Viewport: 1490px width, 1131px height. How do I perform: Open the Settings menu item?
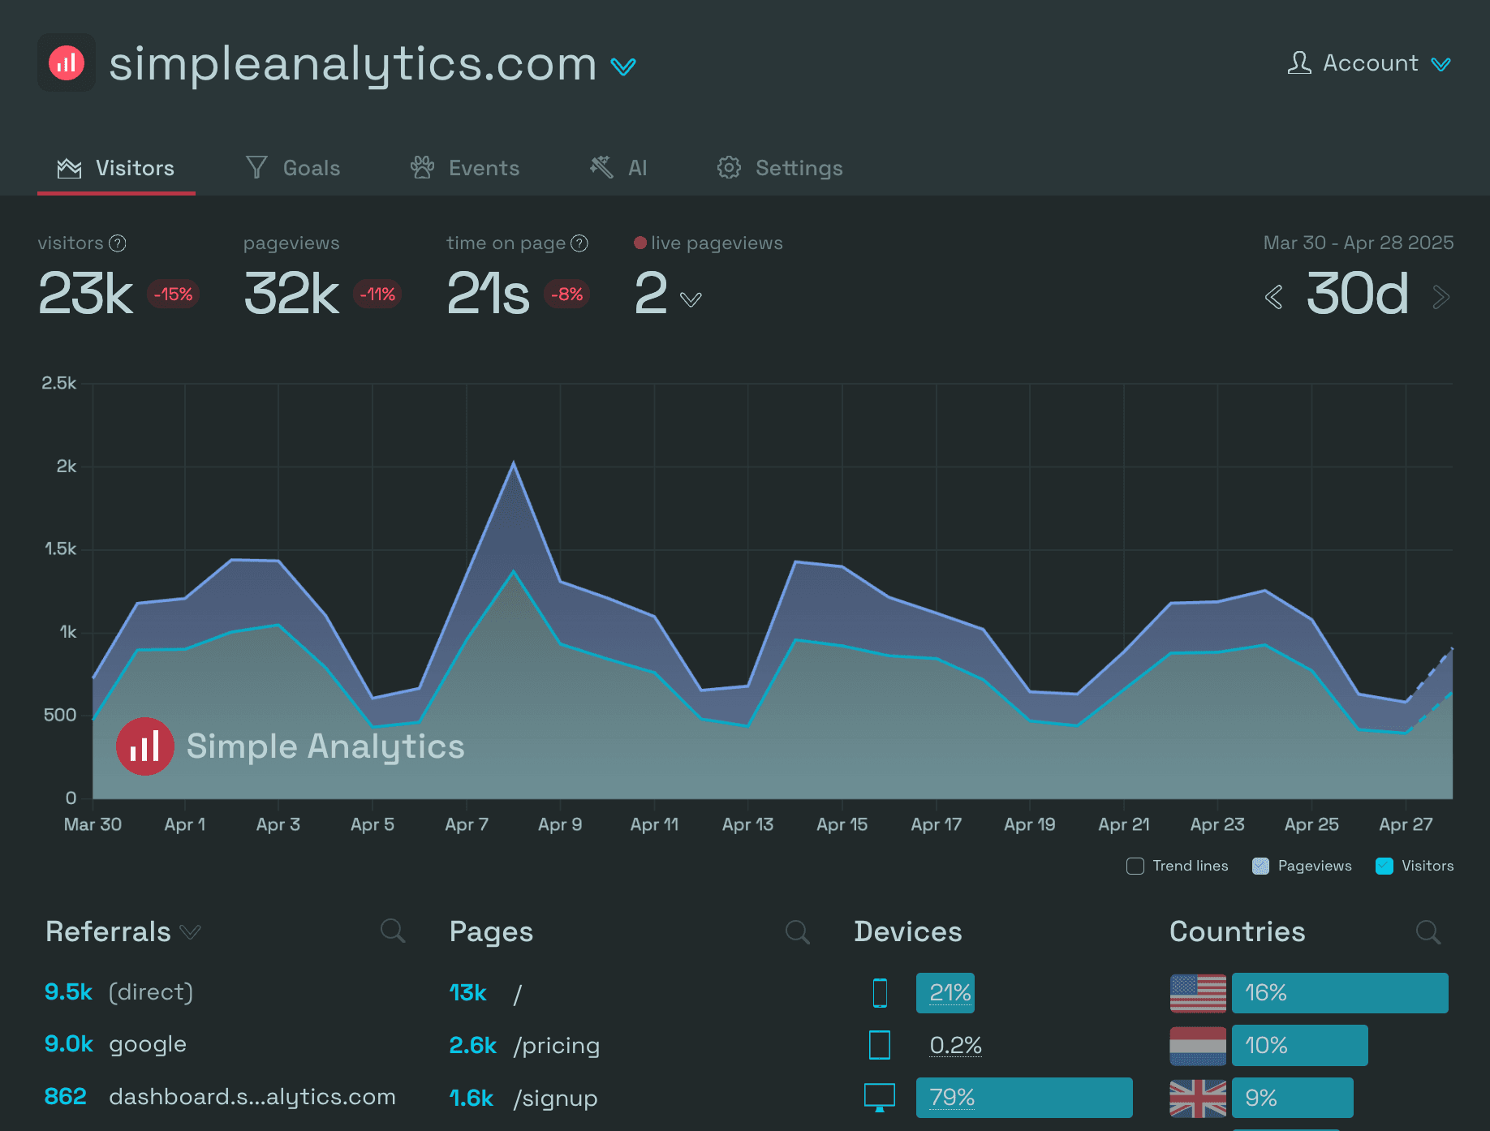[x=799, y=168]
